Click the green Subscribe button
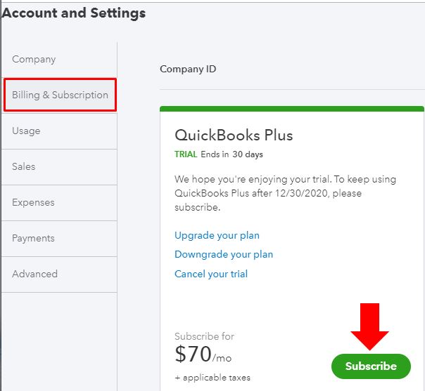 (x=371, y=366)
